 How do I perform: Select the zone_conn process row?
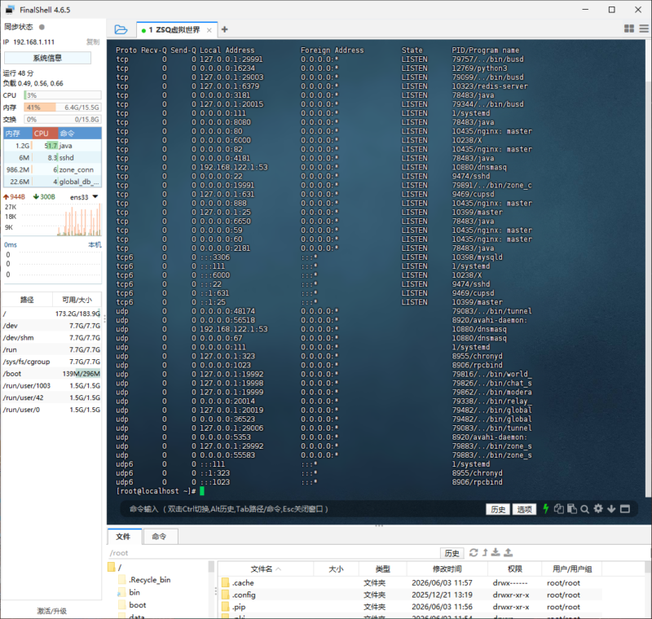click(52, 169)
